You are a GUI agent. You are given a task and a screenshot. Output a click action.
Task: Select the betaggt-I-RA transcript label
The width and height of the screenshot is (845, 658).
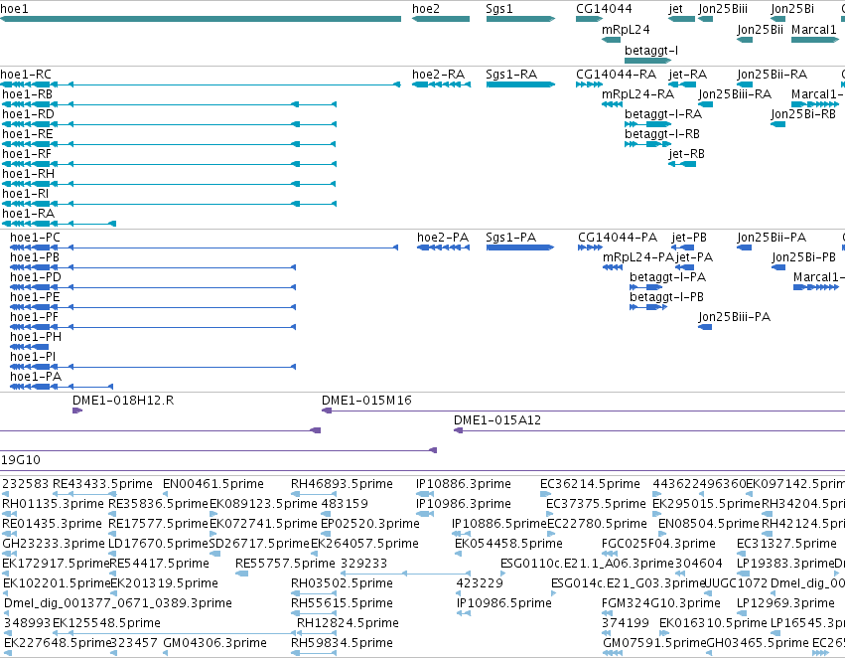click(x=663, y=113)
